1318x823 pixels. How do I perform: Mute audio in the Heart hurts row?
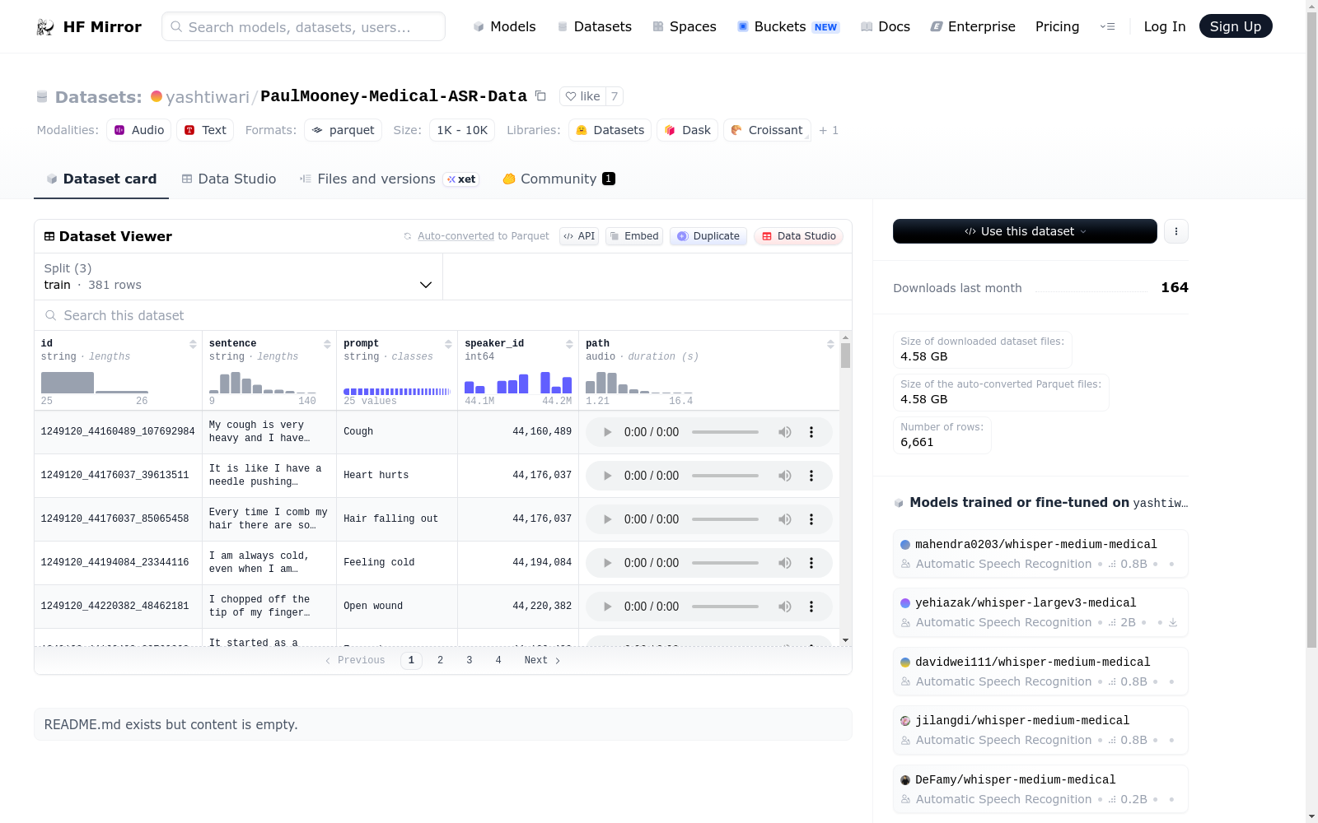tap(785, 476)
